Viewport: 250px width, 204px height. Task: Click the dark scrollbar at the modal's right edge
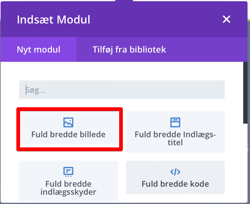pos(245,93)
